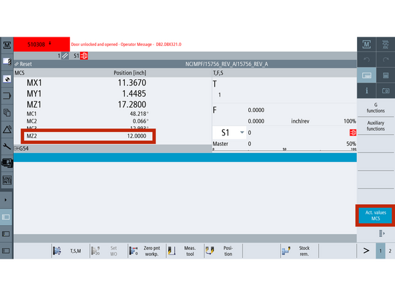This screenshot has height=296, width=395.
Task: Open the Position softkey
Action: coord(224,251)
